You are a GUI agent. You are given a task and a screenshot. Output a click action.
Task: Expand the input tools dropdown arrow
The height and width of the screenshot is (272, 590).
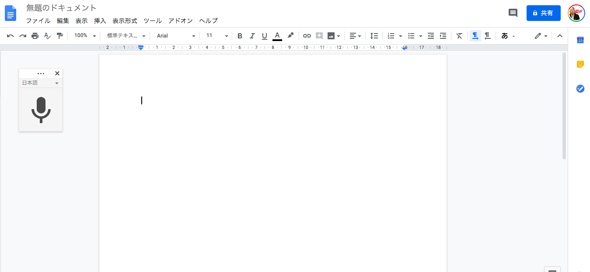[x=513, y=36]
